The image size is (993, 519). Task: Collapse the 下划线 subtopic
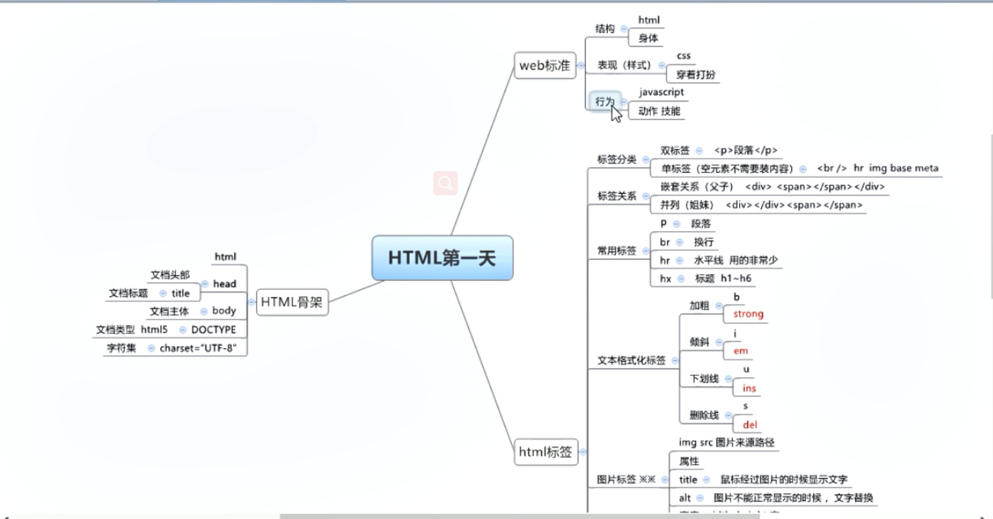pos(729,379)
